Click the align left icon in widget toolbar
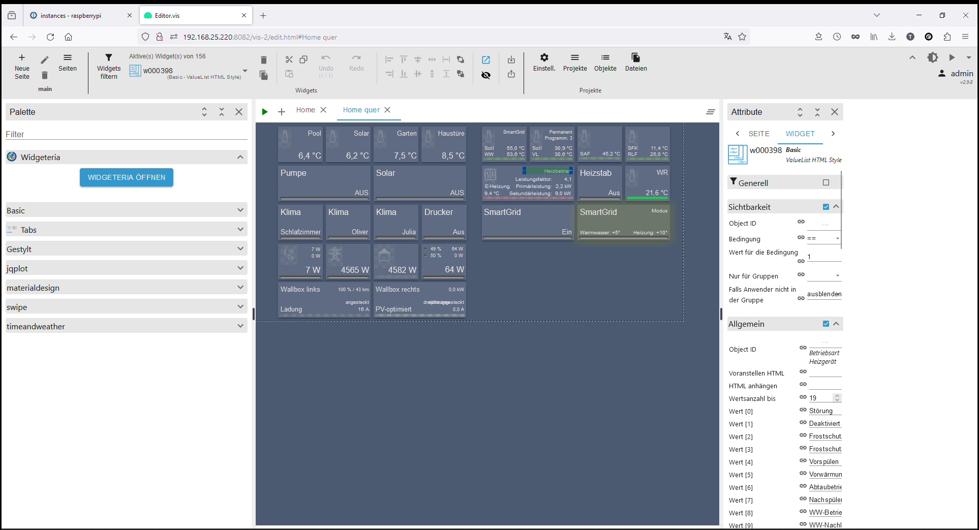 coord(389,59)
